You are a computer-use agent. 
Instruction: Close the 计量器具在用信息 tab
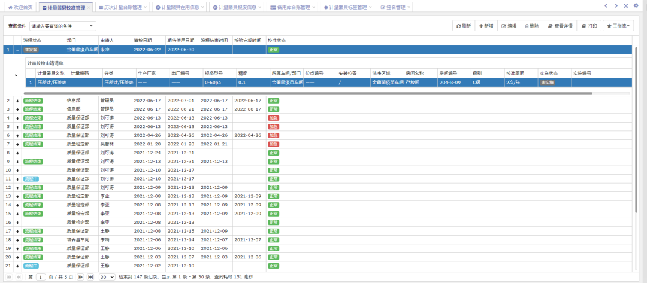pos(202,7)
